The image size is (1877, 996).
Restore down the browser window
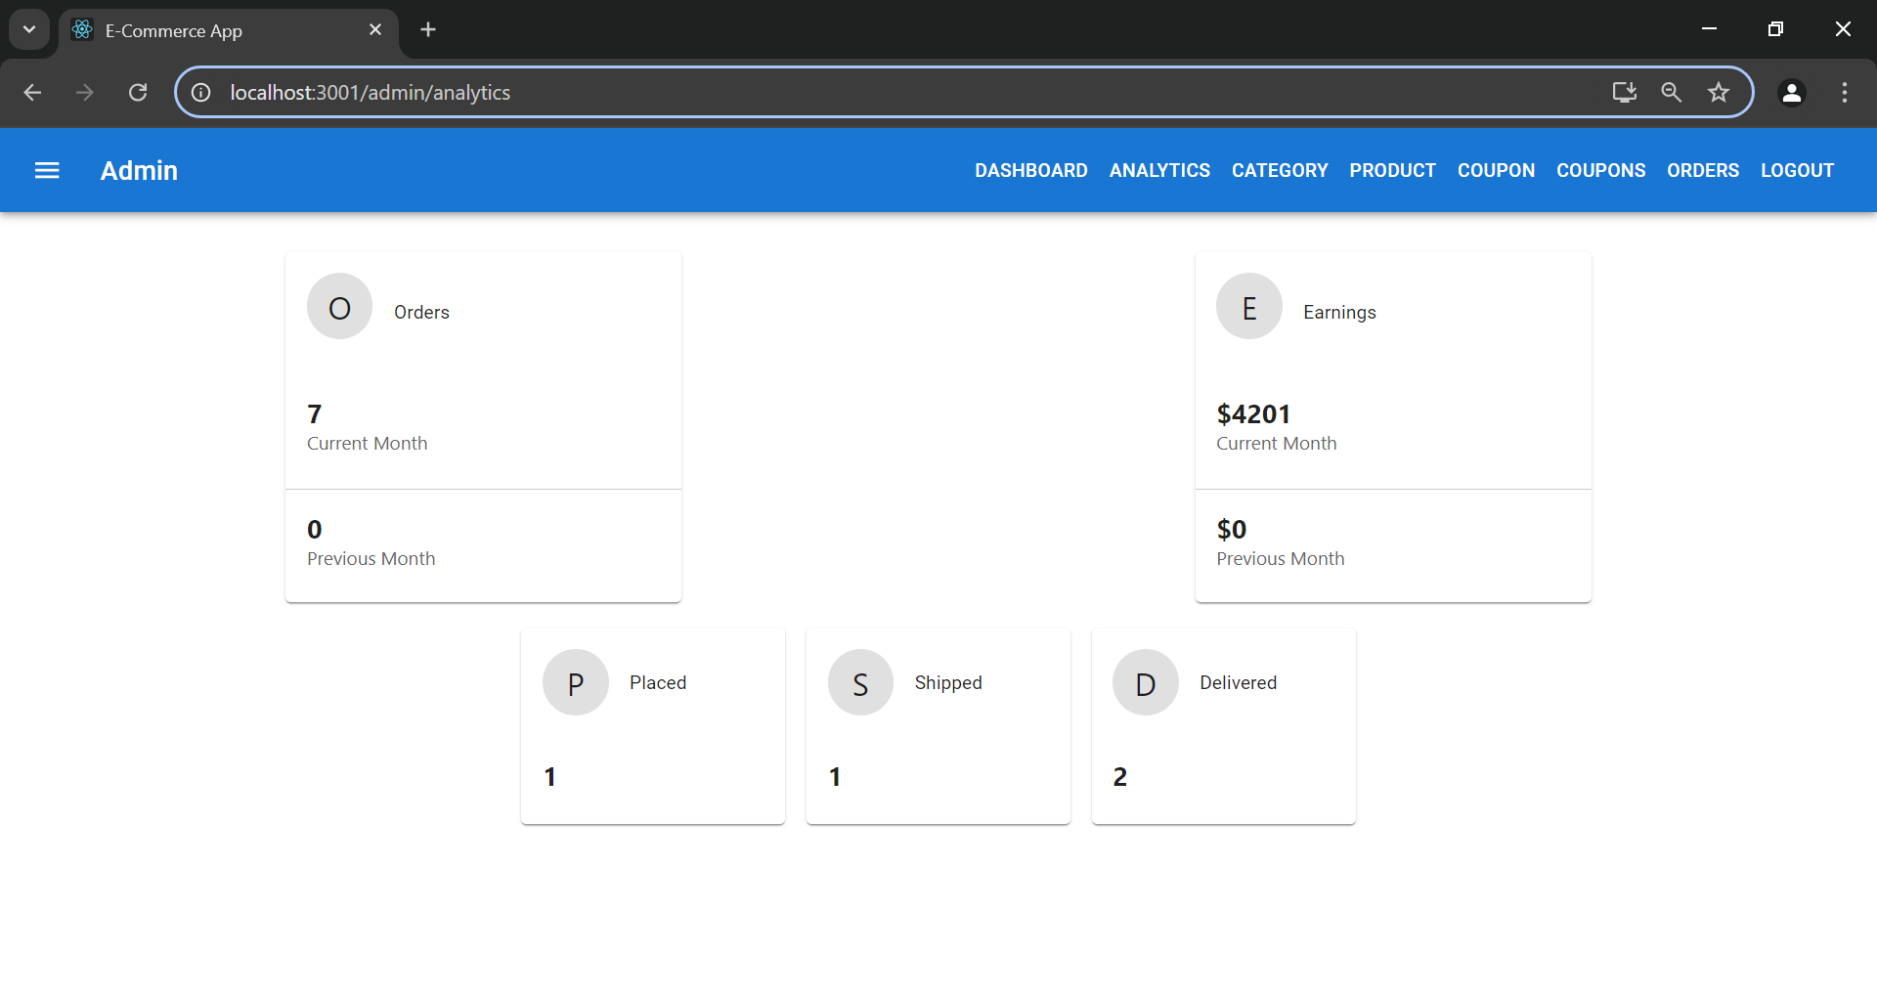pyautogui.click(x=1776, y=29)
